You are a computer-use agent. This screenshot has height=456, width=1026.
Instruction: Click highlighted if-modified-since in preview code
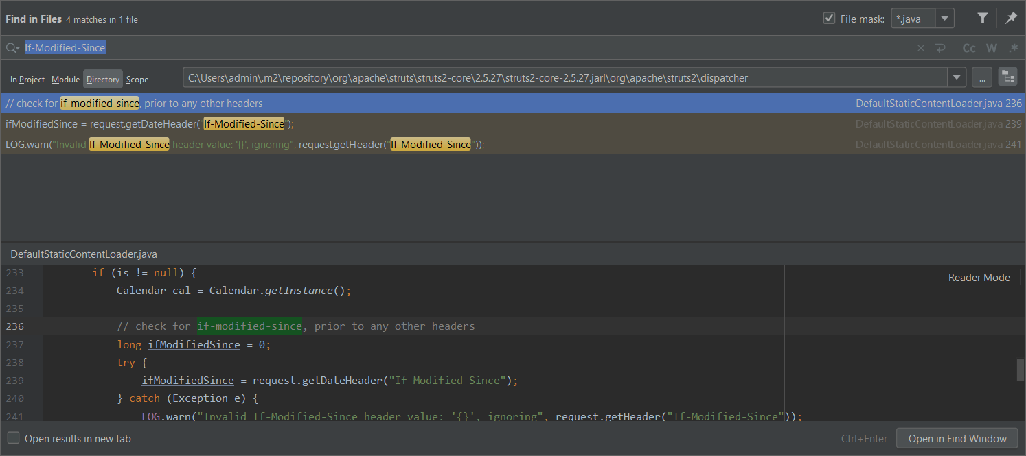(x=249, y=326)
